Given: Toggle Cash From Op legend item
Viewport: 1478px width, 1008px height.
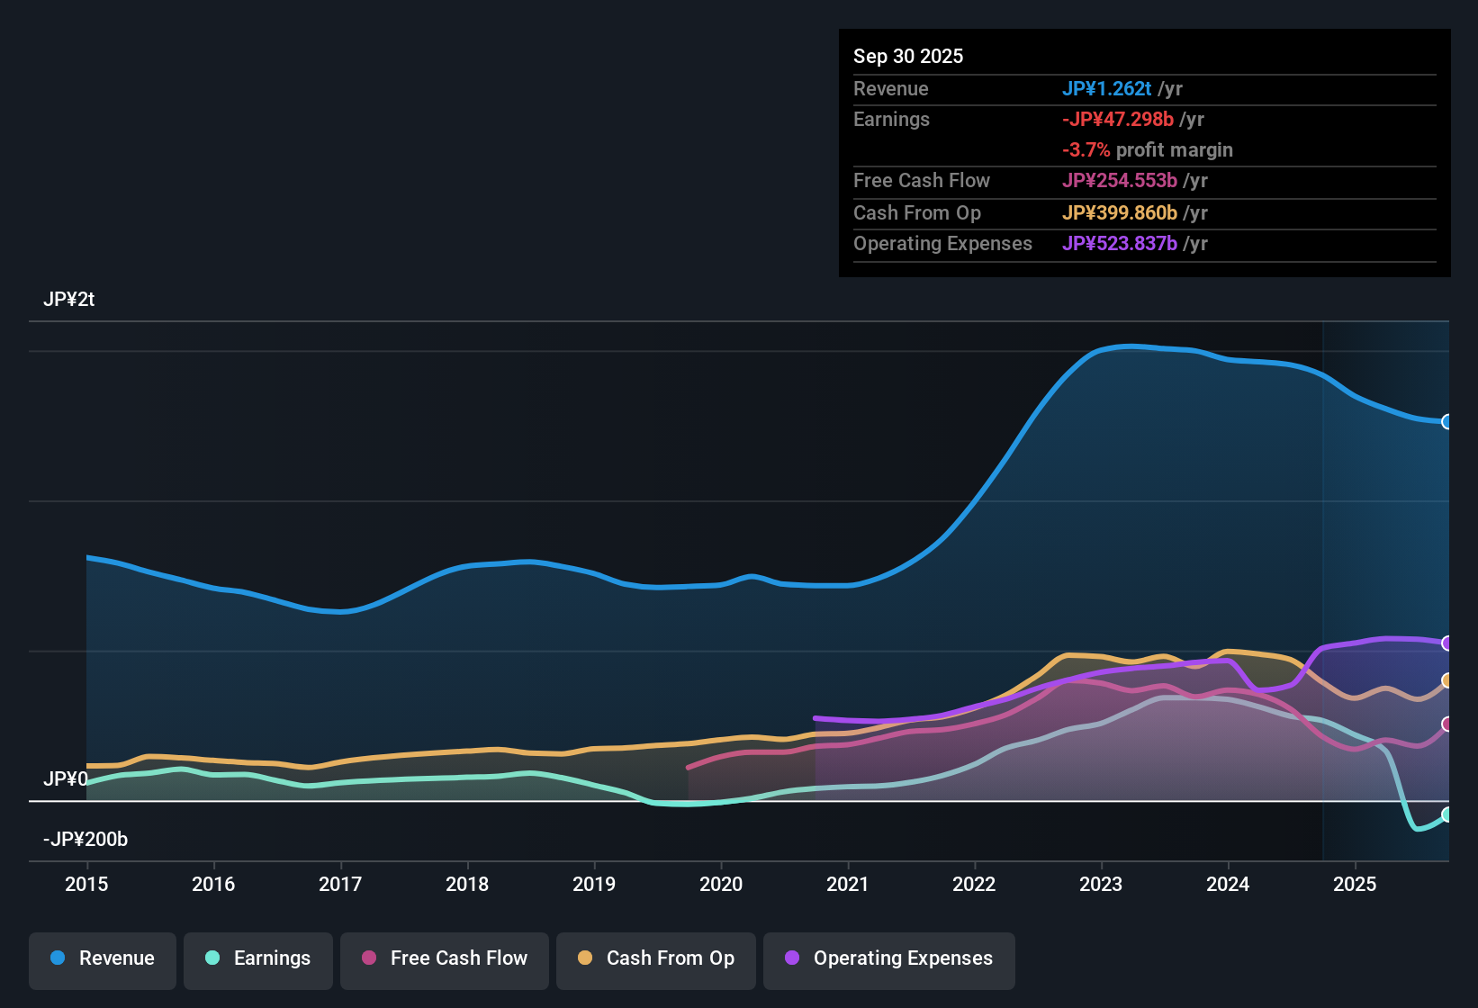Looking at the screenshot, I should [x=656, y=958].
